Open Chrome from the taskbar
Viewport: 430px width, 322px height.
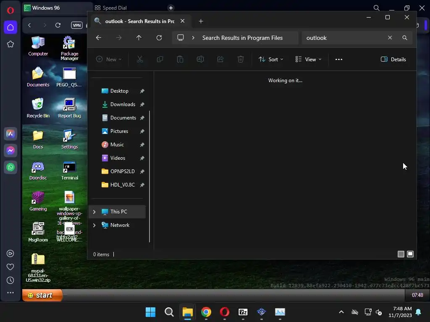206,312
